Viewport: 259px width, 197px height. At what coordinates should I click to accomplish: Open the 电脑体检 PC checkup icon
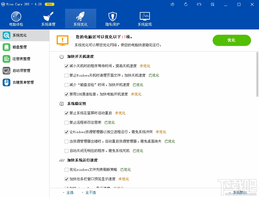pyautogui.click(x=16, y=16)
